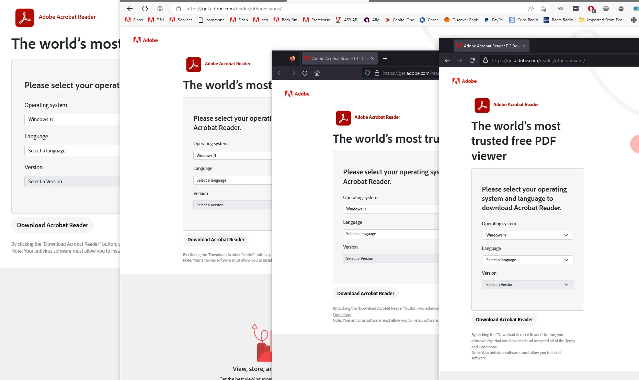This screenshot has width=639, height=380.
Task: Click URL field in rightmost window
Action: click(x=538, y=60)
